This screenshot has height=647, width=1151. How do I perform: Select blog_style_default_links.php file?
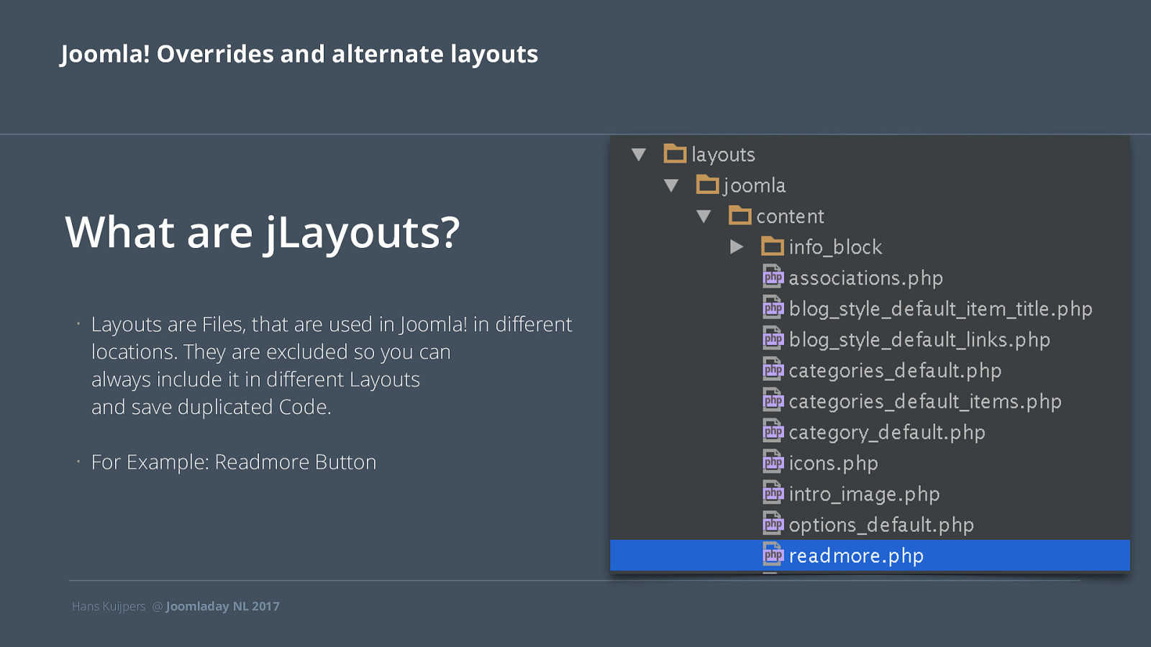click(x=919, y=340)
